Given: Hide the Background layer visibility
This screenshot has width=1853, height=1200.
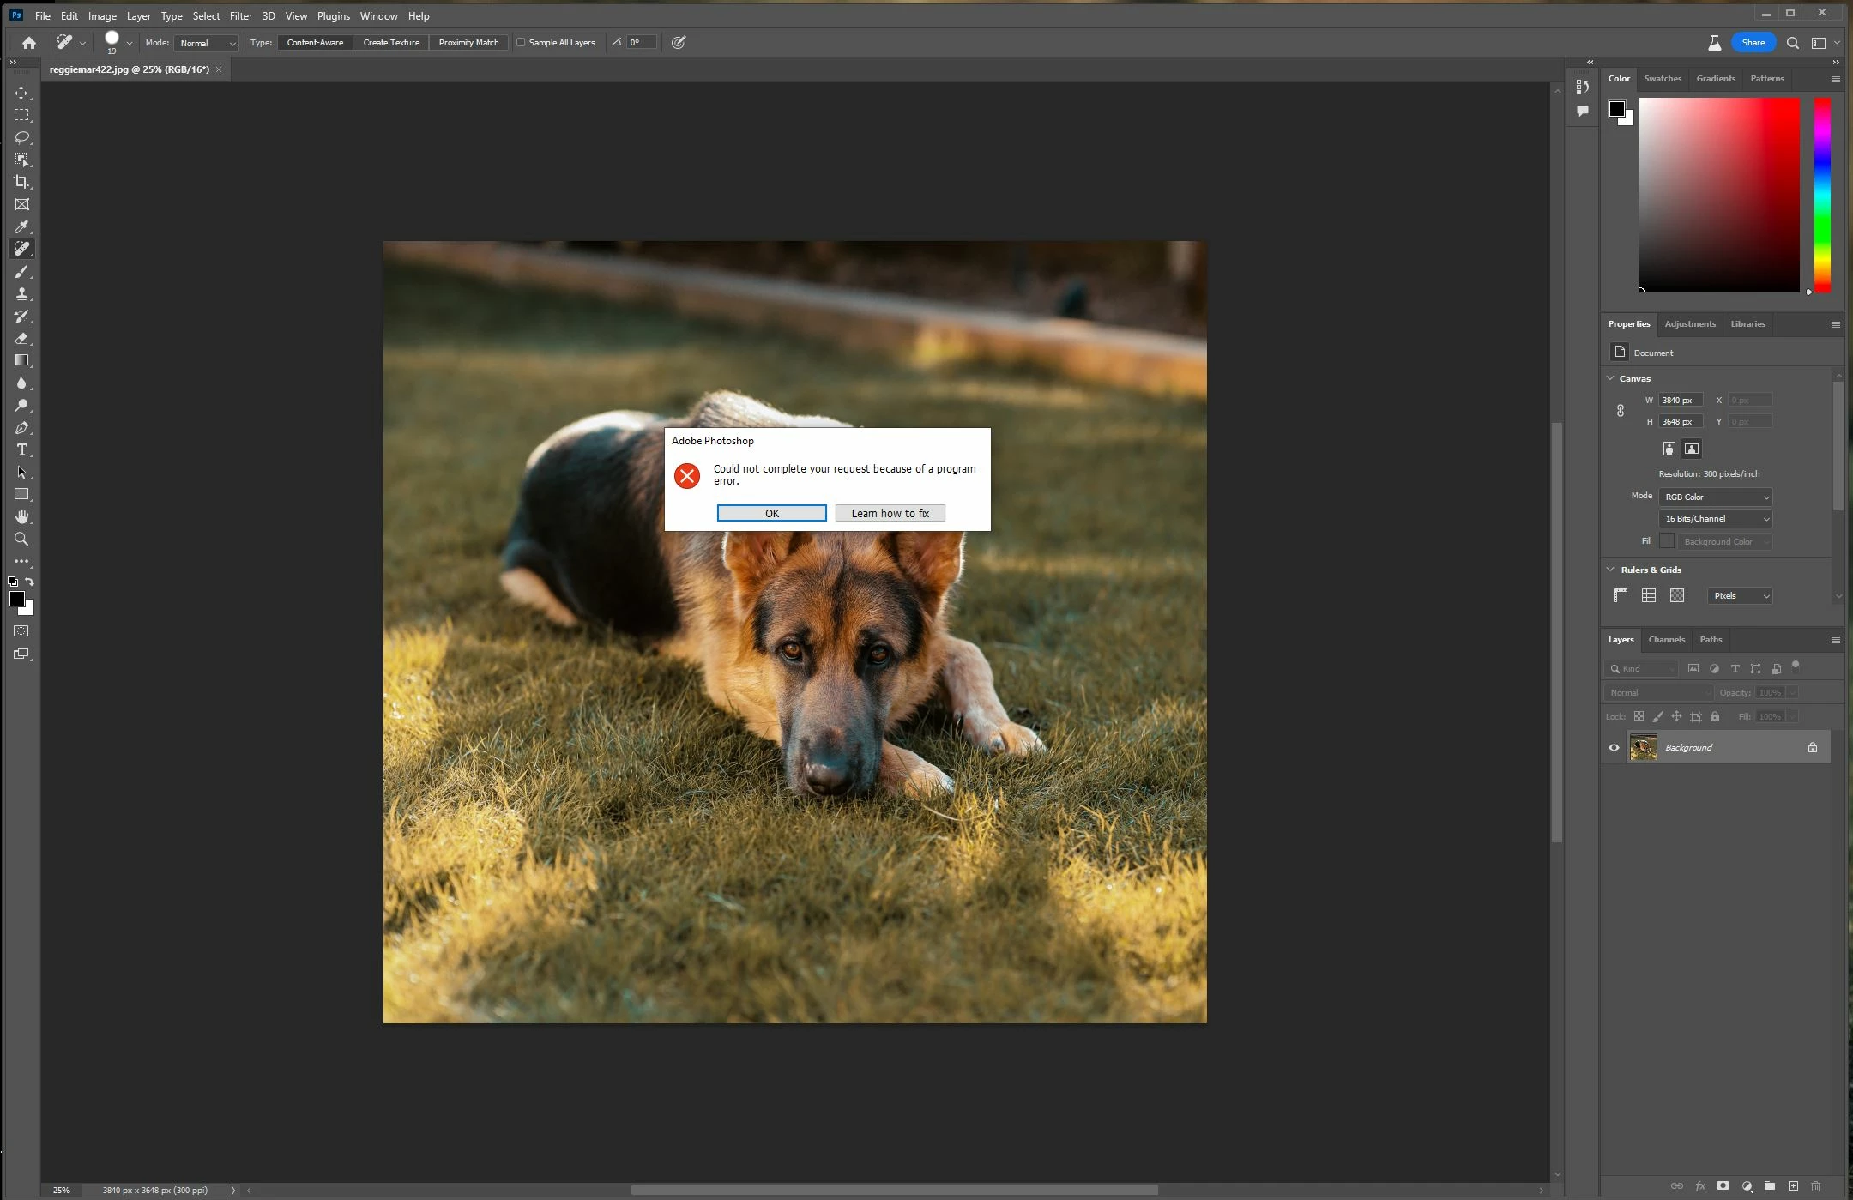Looking at the screenshot, I should click(x=1614, y=747).
